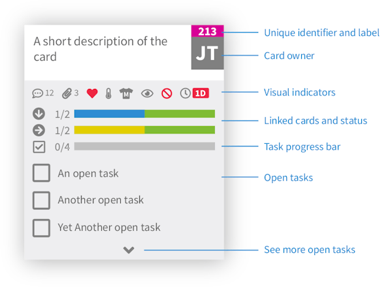
Task: Click the JT card owner avatar
Action: tap(207, 53)
